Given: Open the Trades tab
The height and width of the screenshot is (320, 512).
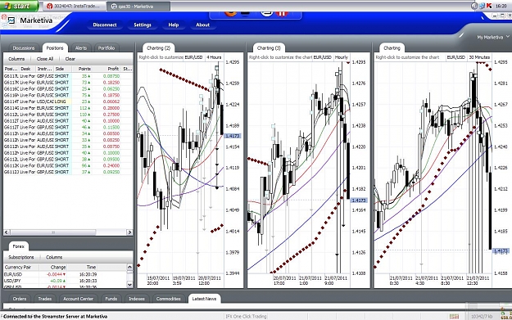Looking at the screenshot, I should (45, 299).
